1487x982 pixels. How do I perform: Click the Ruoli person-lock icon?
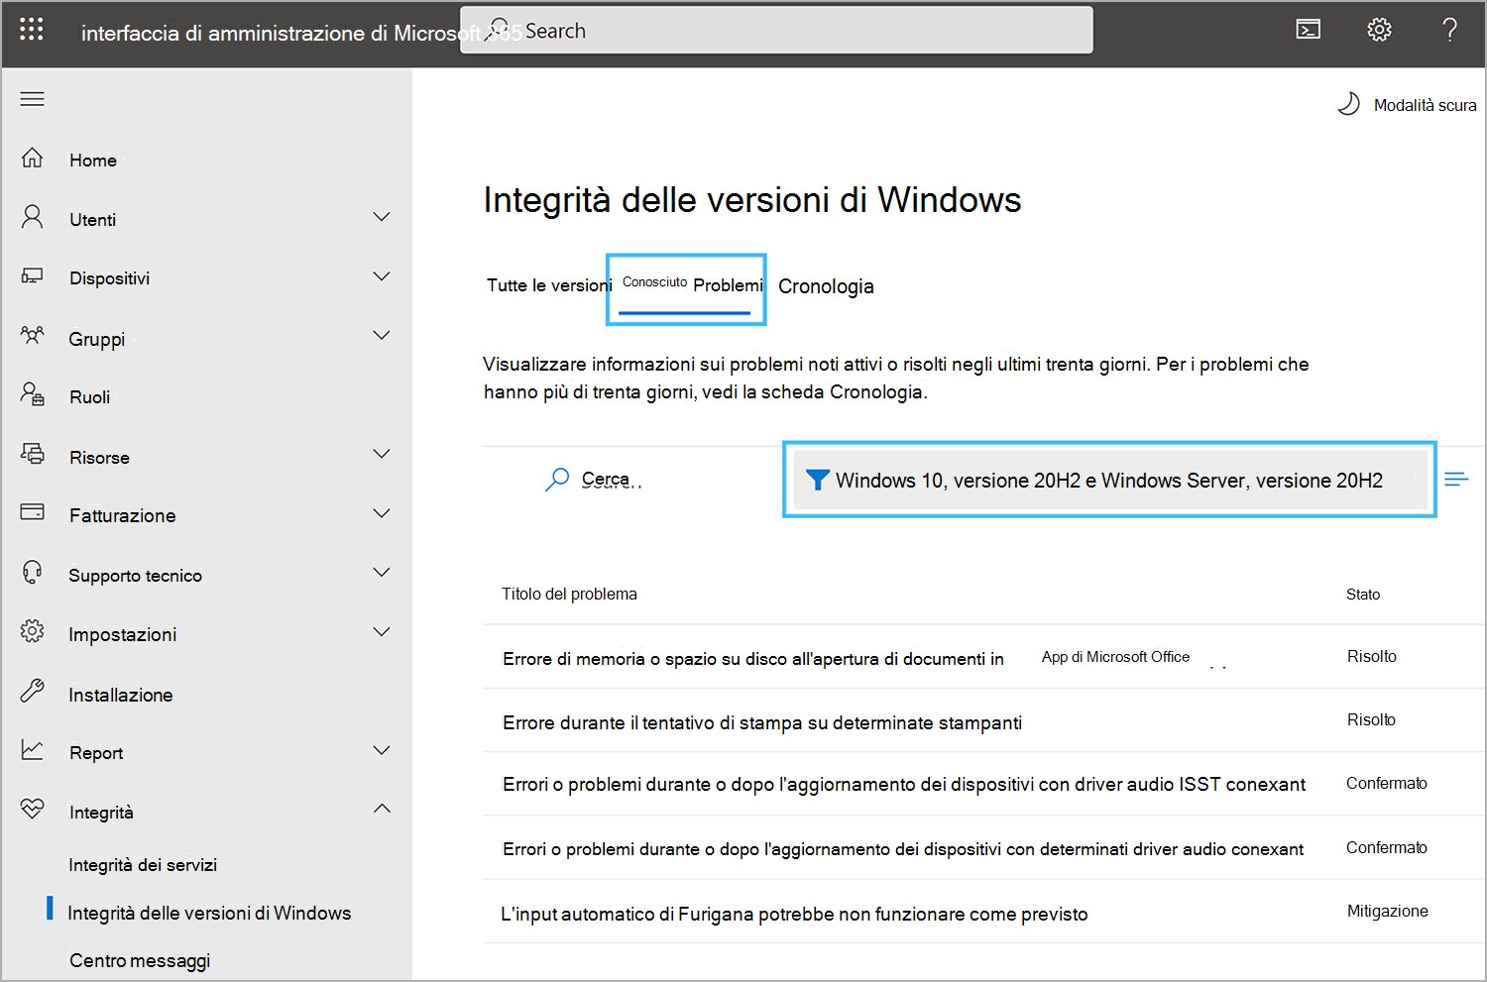coord(33,394)
